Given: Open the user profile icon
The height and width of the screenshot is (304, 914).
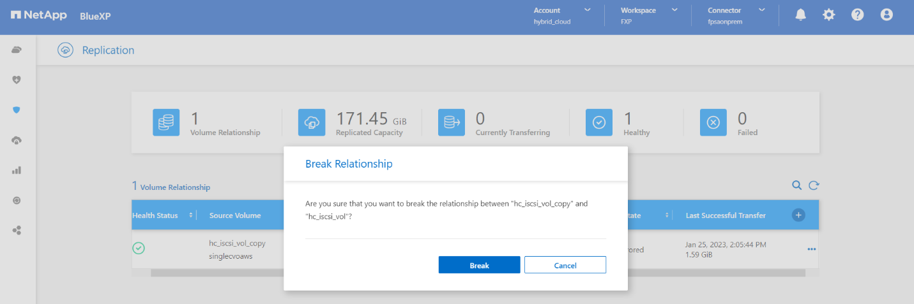Looking at the screenshot, I should 886,15.
